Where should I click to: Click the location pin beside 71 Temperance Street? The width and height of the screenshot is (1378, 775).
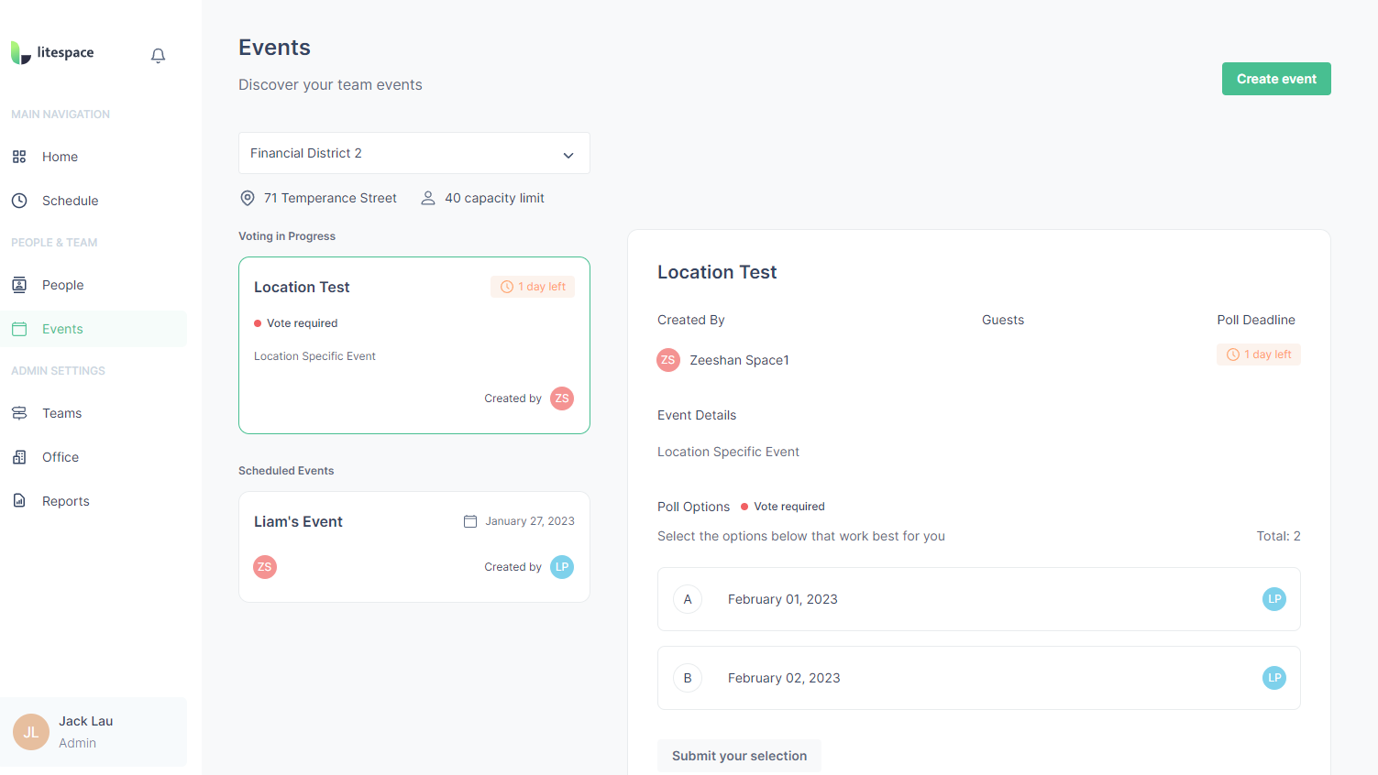coord(247,197)
